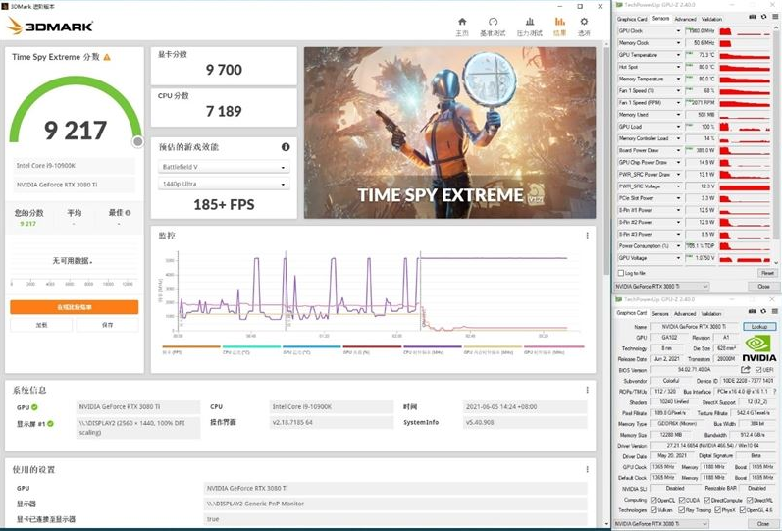782x531 pixels.
Task: Expand the 1440p Ultra resolution dropdown
Action: [x=224, y=185]
